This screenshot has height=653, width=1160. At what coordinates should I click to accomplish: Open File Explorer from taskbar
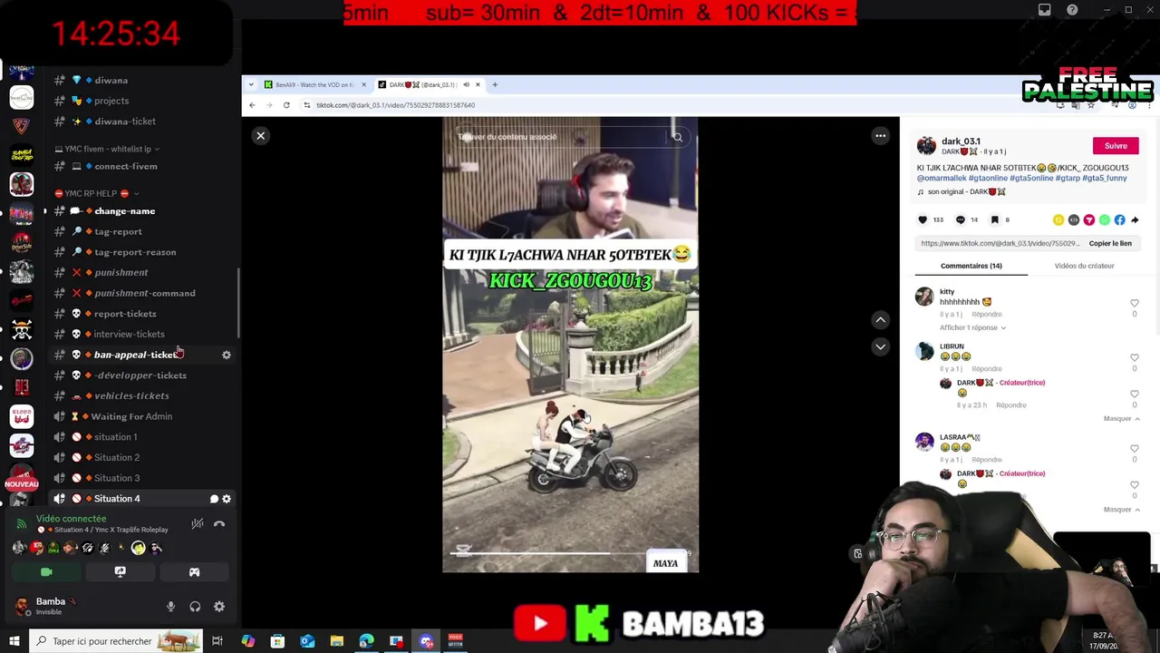(337, 641)
